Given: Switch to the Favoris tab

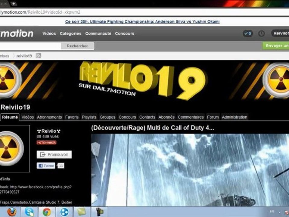Looking at the screenshot, I should (72, 117).
